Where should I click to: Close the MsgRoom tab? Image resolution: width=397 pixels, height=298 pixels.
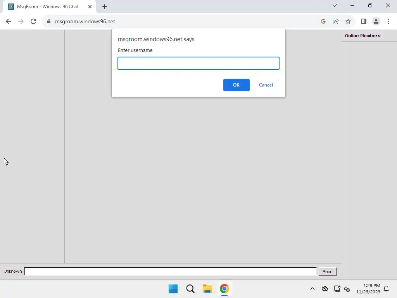click(90, 7)
